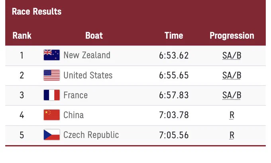Click the New Zealand flag icon
Viewport: 271px width, 163px height.
pyautogui.click(x=52, y=55)
